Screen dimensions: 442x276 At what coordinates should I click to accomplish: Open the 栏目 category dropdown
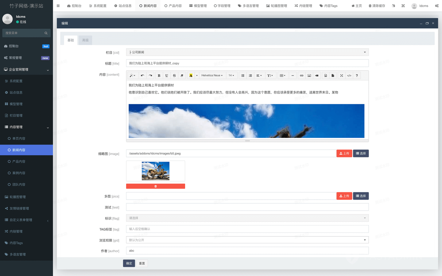point(247,52)
